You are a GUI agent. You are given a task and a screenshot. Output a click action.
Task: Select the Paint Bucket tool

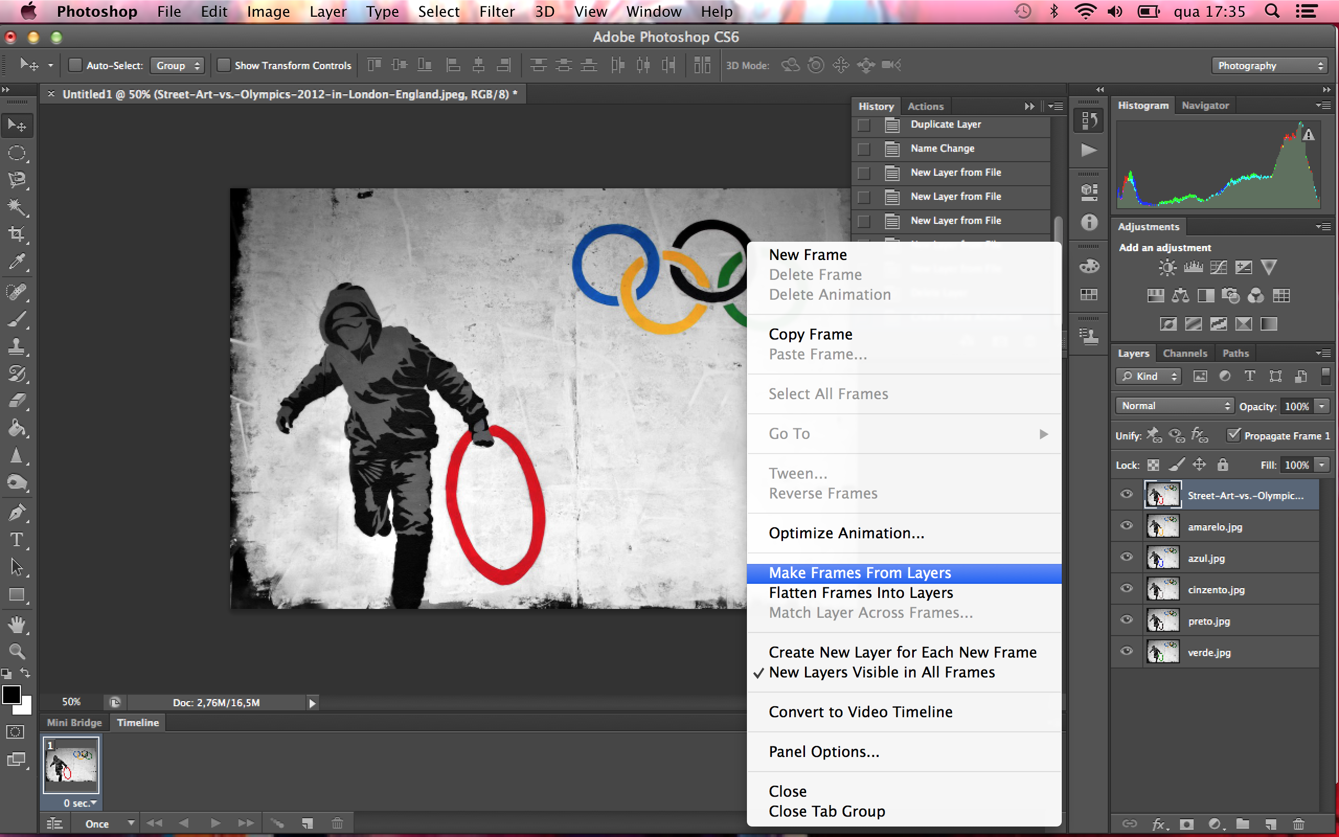pyautogui.click(x=17, y=428)
